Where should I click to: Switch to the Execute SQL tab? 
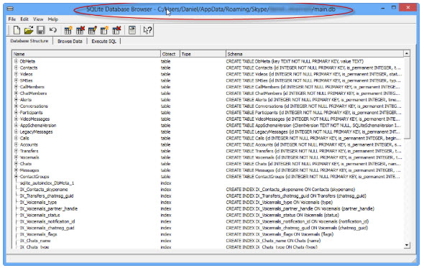103,42
